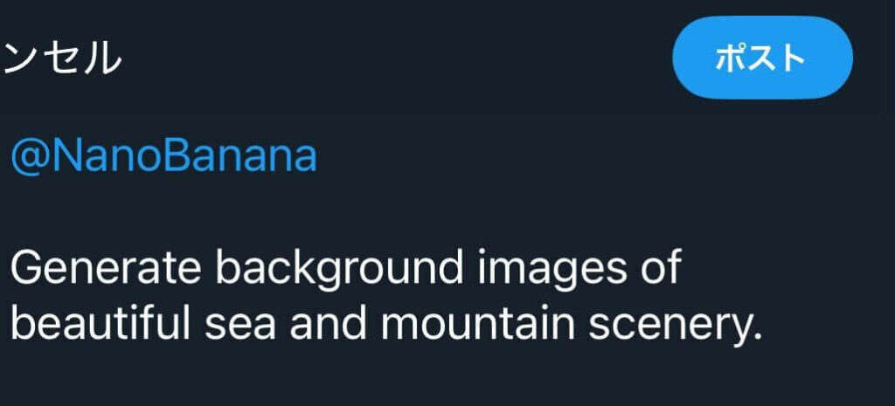Click the header bar between Cancel and Post
895x406 pixels.
click(393, 58)
